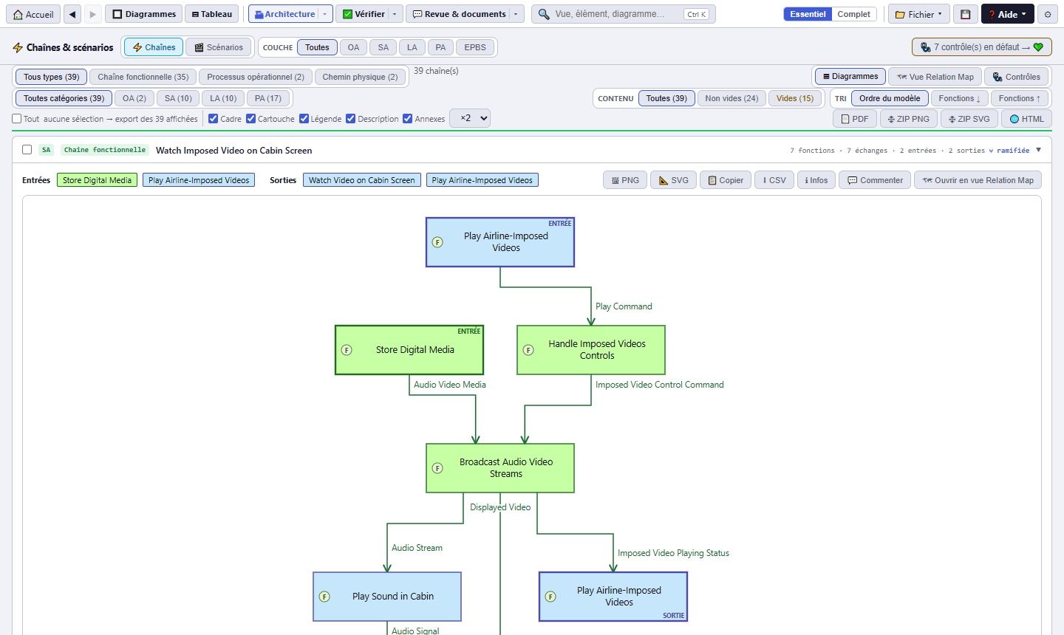Download the ZIP SVG archive

pos(969,119)
